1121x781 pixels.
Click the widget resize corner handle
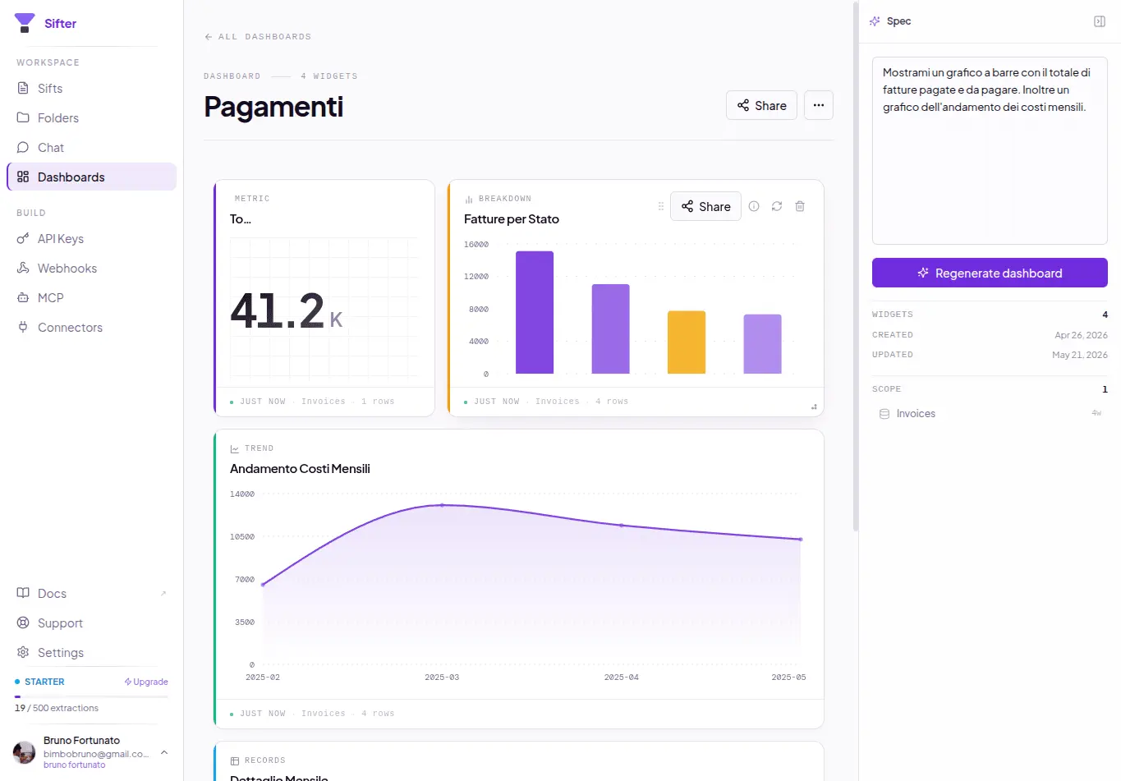(x=814, y=407)
